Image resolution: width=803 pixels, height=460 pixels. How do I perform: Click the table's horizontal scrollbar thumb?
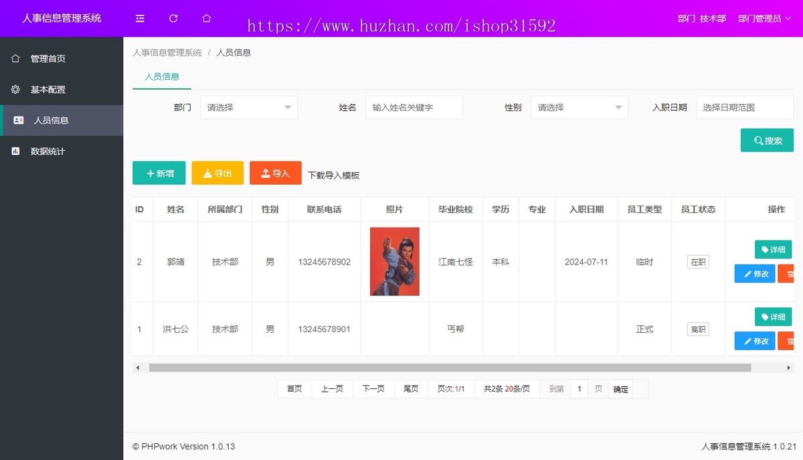click(450, 368)
